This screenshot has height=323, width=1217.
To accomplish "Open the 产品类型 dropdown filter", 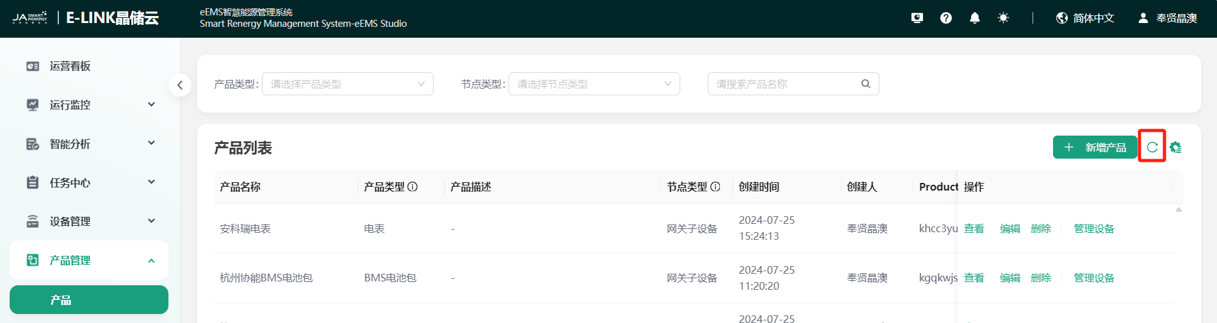I will (x=348, y=84).
